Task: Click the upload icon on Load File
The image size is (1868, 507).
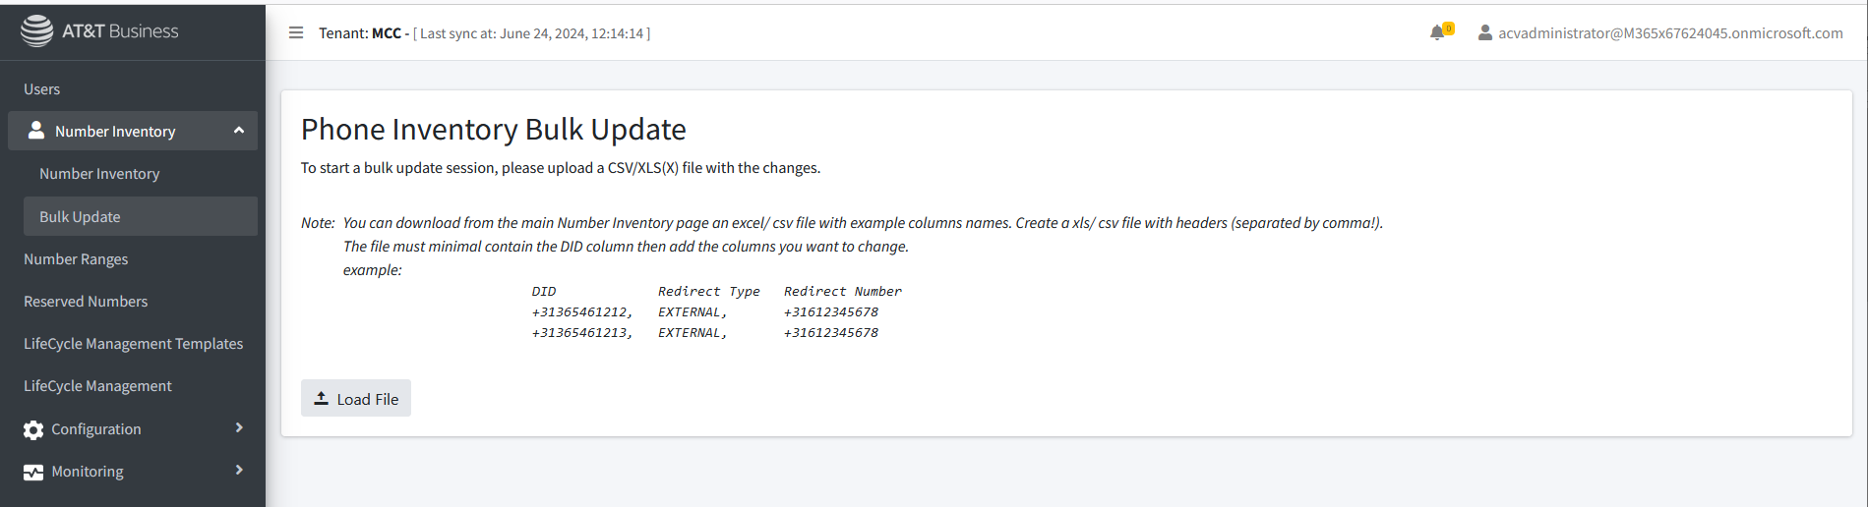Action: point(321,398)
